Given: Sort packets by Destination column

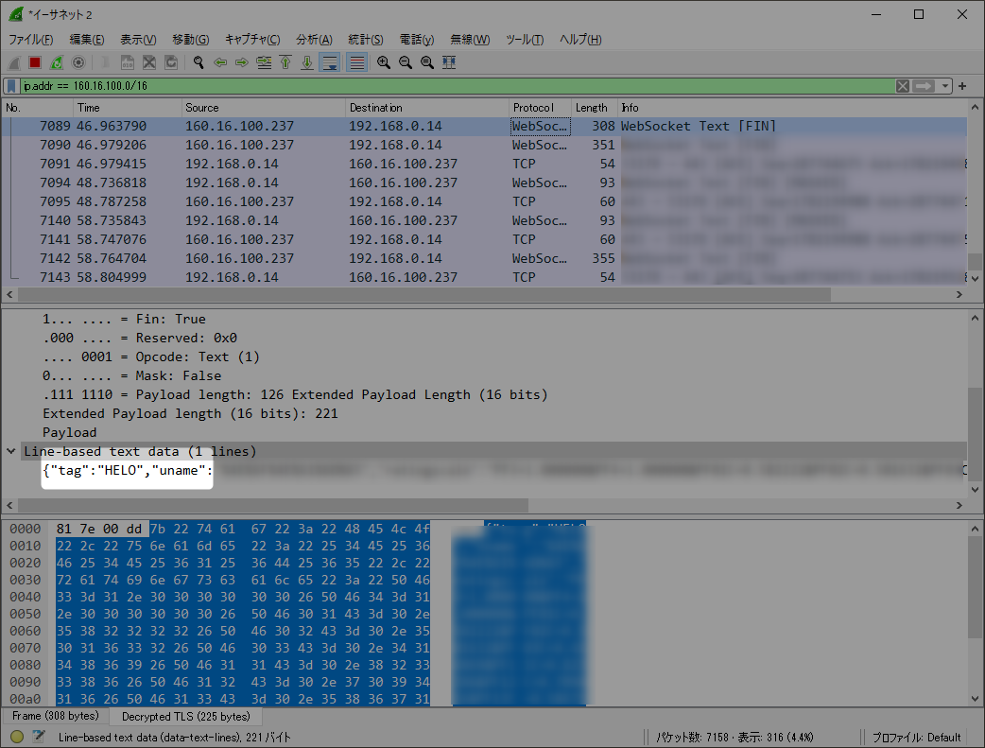Looking at the screenshot, I should [428, 108].
